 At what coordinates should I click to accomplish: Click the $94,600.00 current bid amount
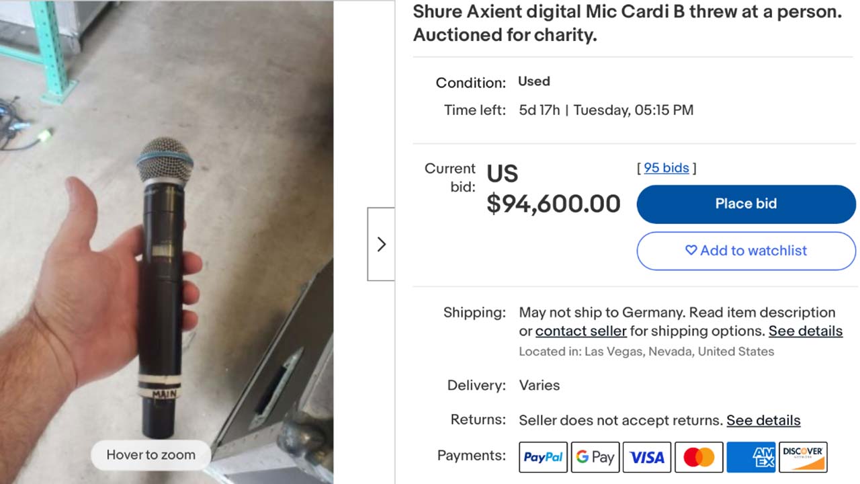553,203
